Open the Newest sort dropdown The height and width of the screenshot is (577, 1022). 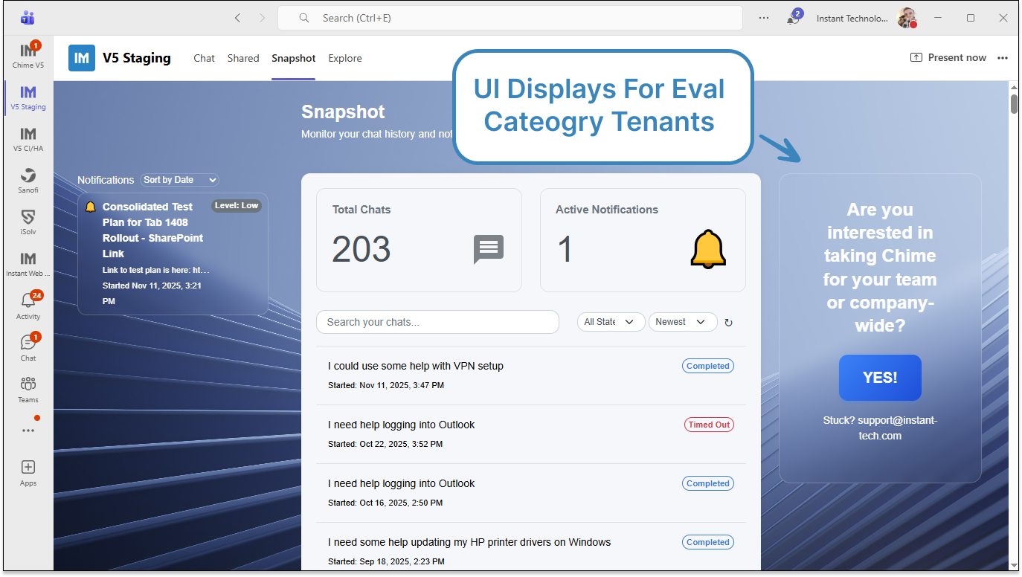click(682, 322)
